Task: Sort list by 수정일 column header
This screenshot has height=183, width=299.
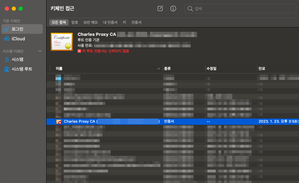Action: tap(211, 69)
